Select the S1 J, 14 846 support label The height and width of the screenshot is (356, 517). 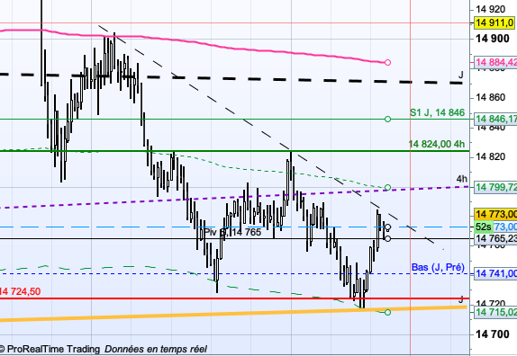tap(437, 112)
